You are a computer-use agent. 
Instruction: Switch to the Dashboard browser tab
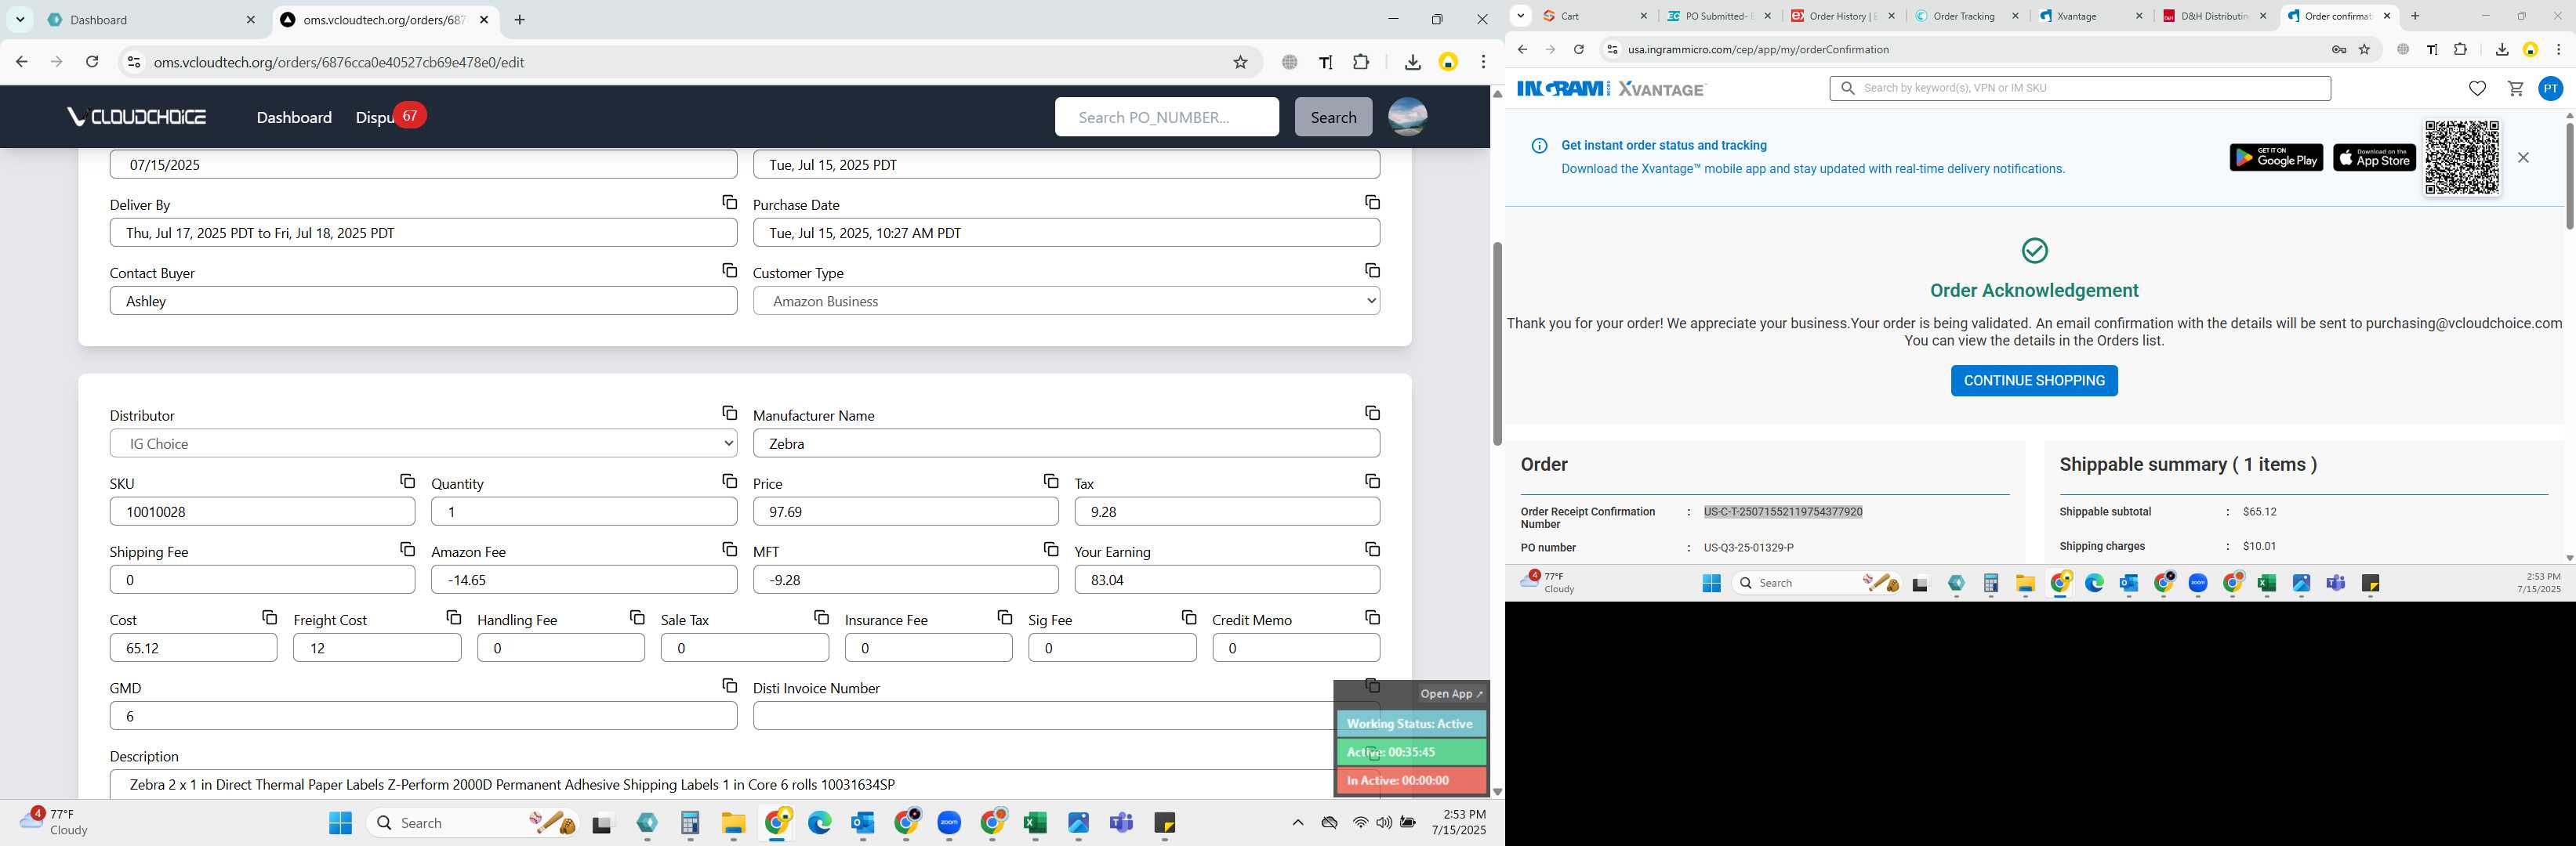pyautogui.click(x=150, y=20)
